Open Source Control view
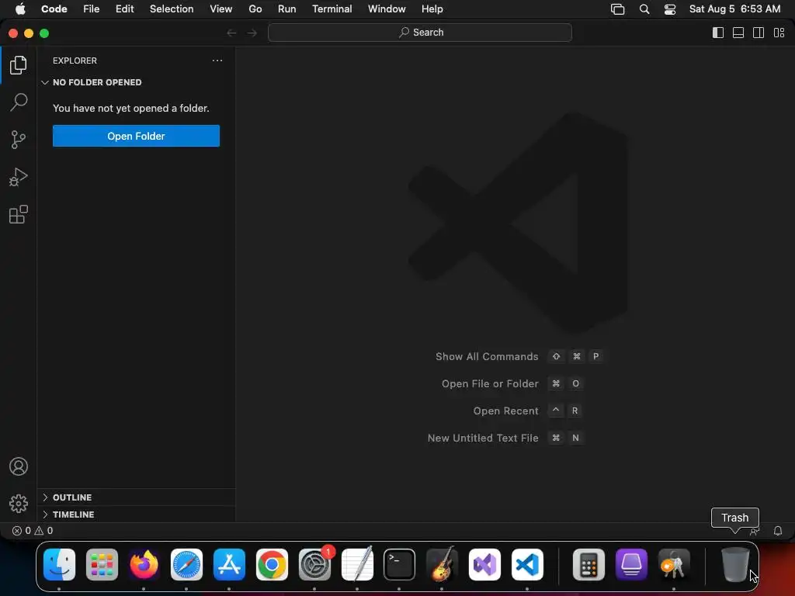The width and height of the screenshot is (795, 596). (x=19, y=140)
